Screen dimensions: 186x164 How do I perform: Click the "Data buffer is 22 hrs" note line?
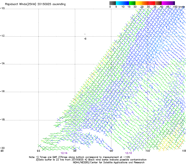(91, 160)
